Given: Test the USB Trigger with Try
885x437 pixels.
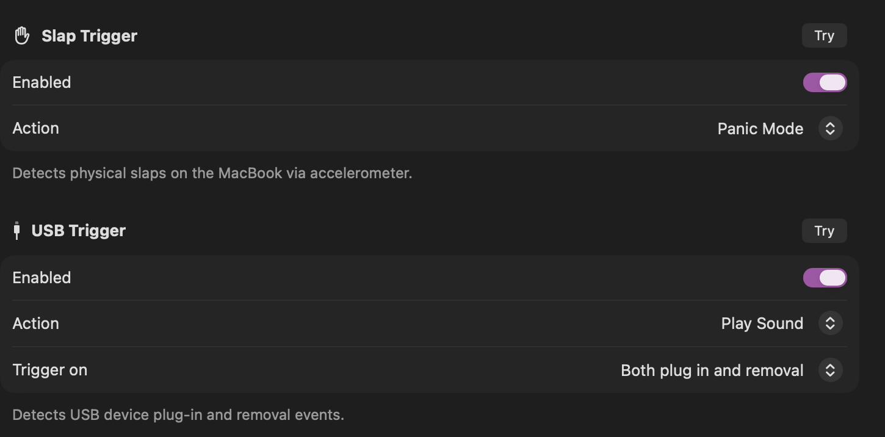Looking at the screenshot, I should pyautogui.click(x=824, y=231).
